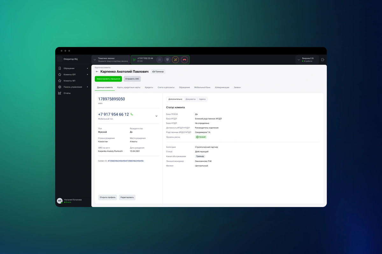Open Обращения in the sidebar
382x254 pixels.
(69, 68)
